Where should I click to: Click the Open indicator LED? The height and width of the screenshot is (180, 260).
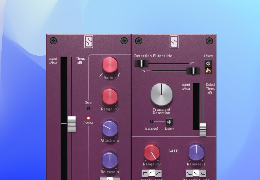pyautogui.click(x=88, y=109)
